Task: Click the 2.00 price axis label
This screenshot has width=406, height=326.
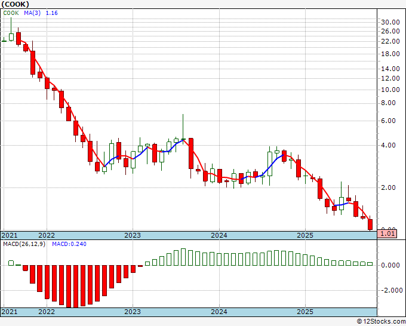Action: pyautogui.click(x=388, y=187)
